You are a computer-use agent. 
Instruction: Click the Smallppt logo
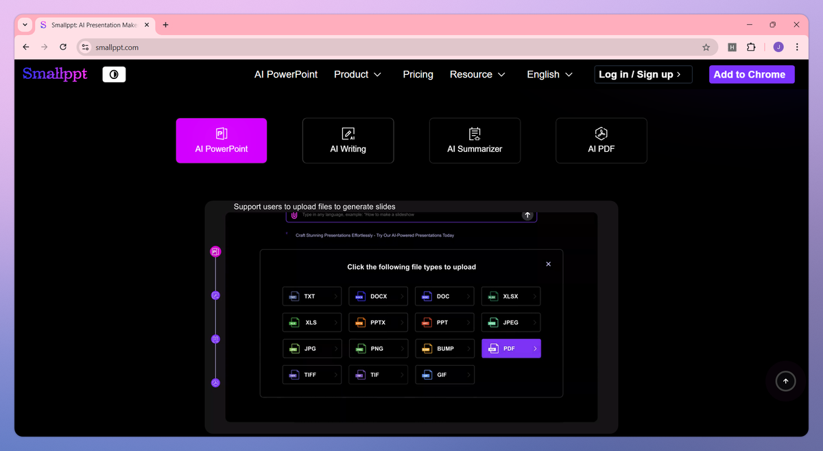pos(55,74)
